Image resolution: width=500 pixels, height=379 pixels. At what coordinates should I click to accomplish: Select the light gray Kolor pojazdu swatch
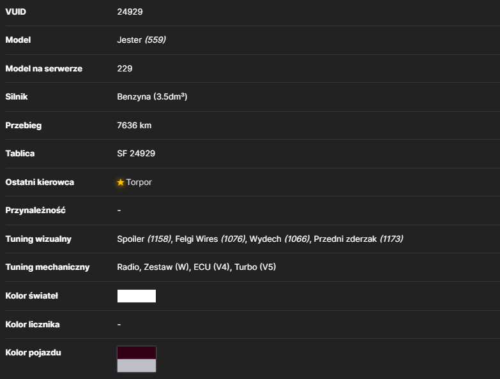pyautogui.click(x=137, y=366)
